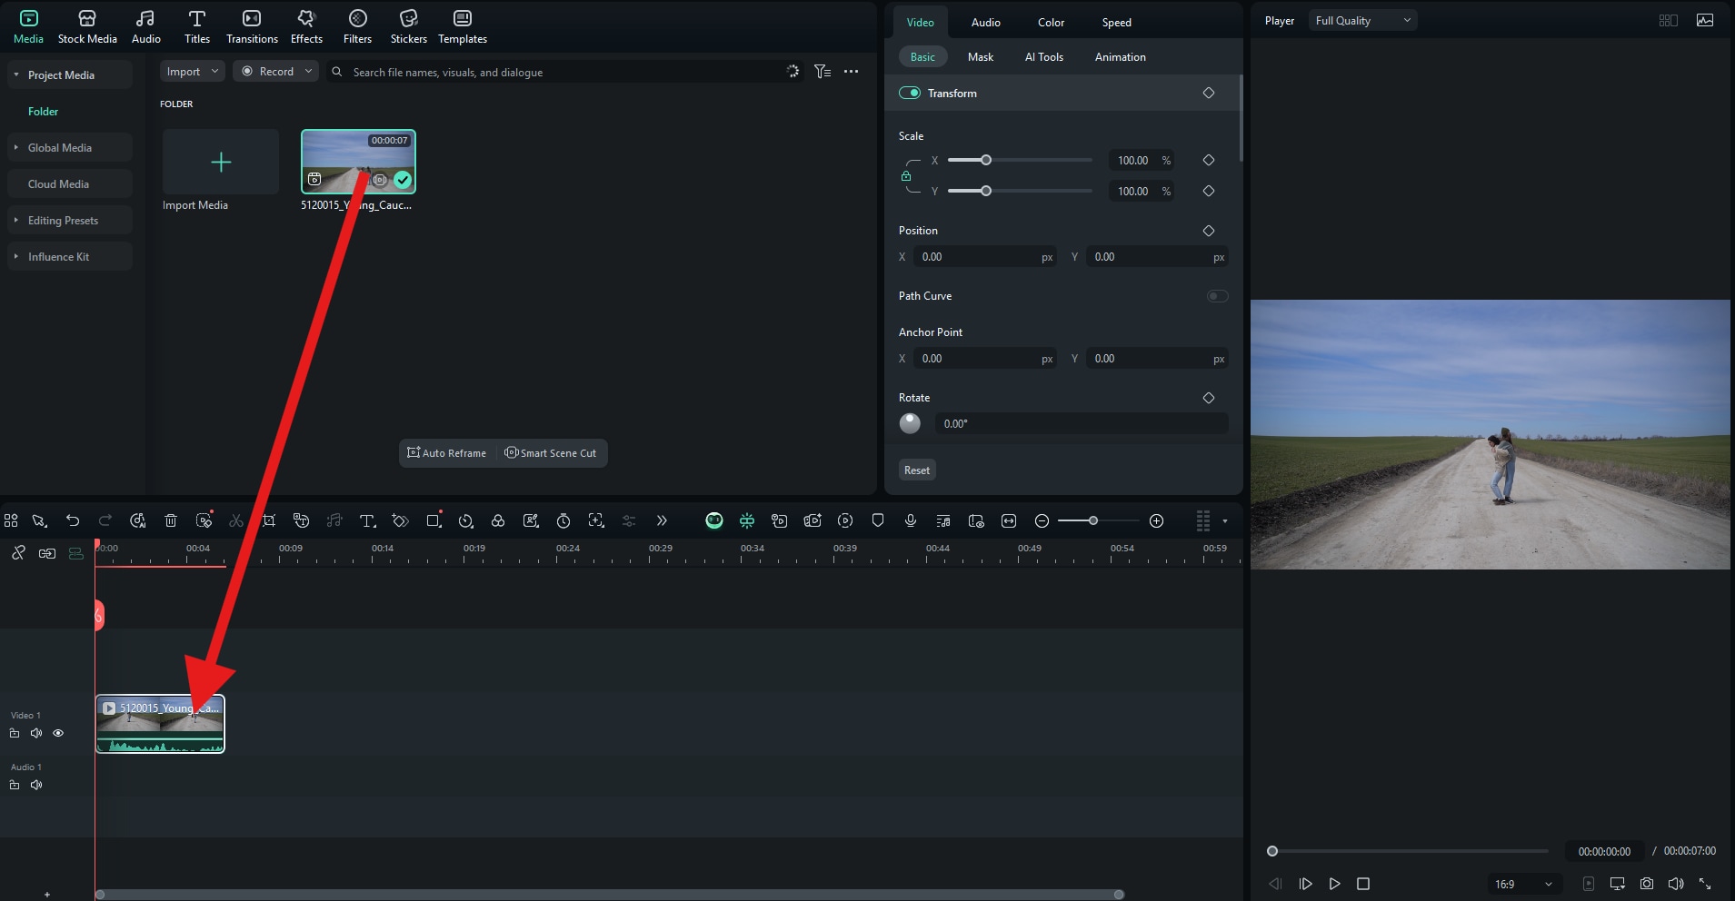Toggle the Transform switch
The height and width of the screenshot is (901, 1735).
[910, 93]
